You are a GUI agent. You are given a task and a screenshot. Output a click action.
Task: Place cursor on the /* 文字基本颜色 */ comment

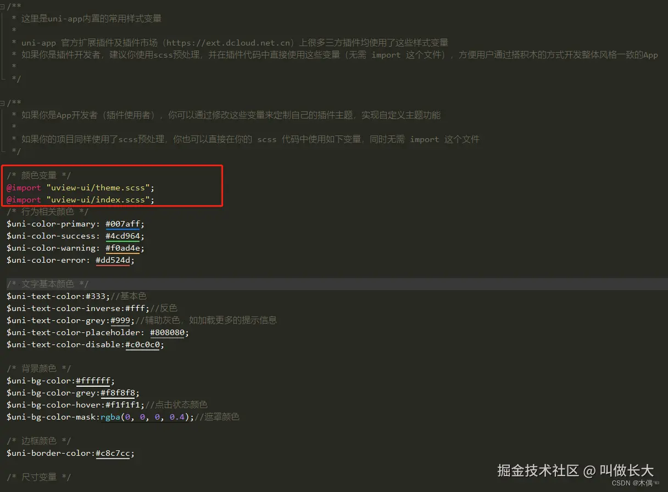click(x=48, y=284)
